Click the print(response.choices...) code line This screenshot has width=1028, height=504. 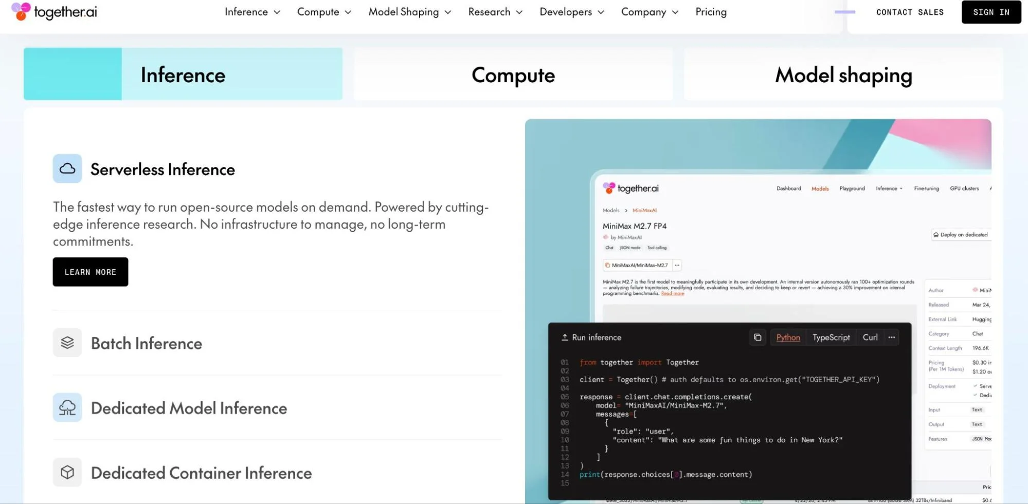coord(665,474)
